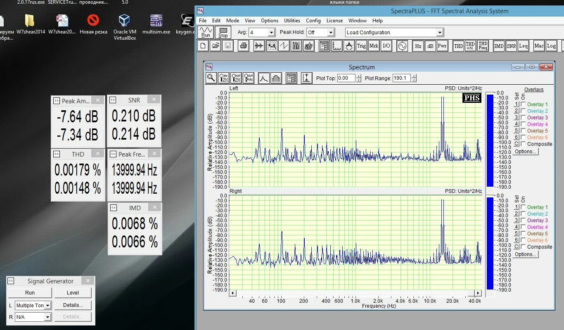The height and width of the screenshot is (330, 564).
Task: Open the Pwr total power utility icon
Action: tap(442, 46)
